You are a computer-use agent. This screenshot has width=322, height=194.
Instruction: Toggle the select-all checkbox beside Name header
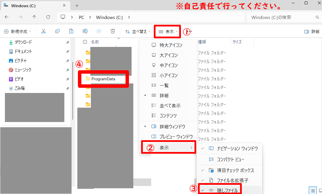coord(85,42)
